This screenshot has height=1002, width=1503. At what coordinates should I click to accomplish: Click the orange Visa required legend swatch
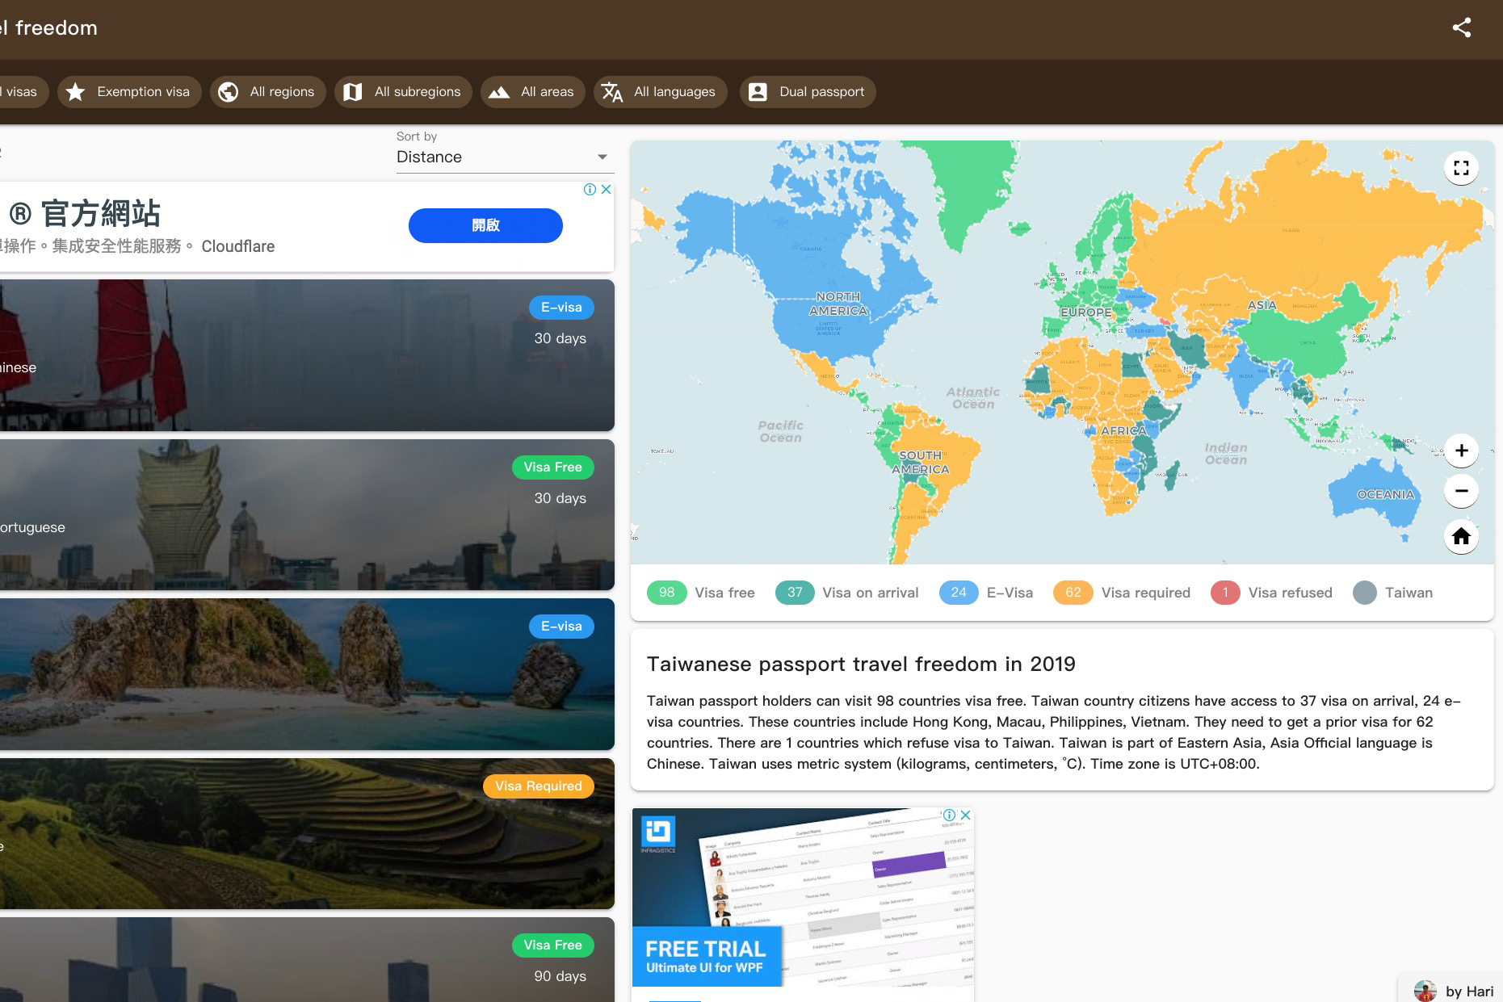1073,593
